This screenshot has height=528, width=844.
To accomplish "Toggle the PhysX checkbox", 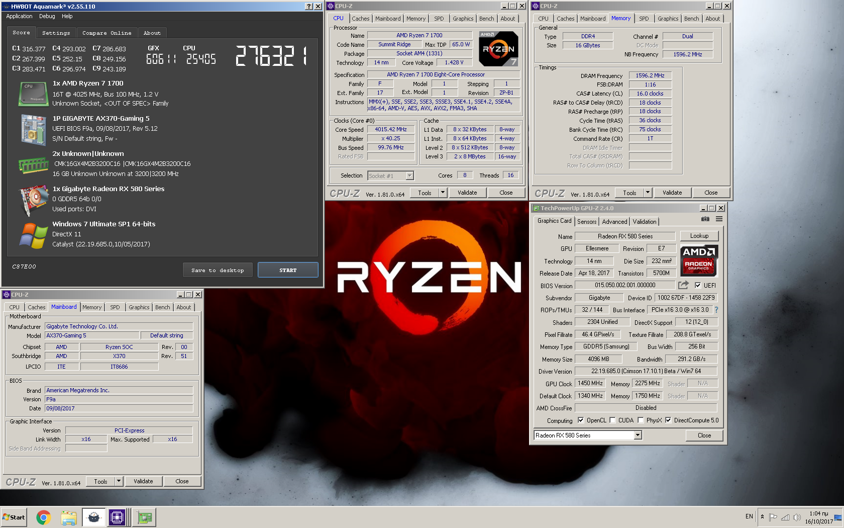I will point(641,420).
